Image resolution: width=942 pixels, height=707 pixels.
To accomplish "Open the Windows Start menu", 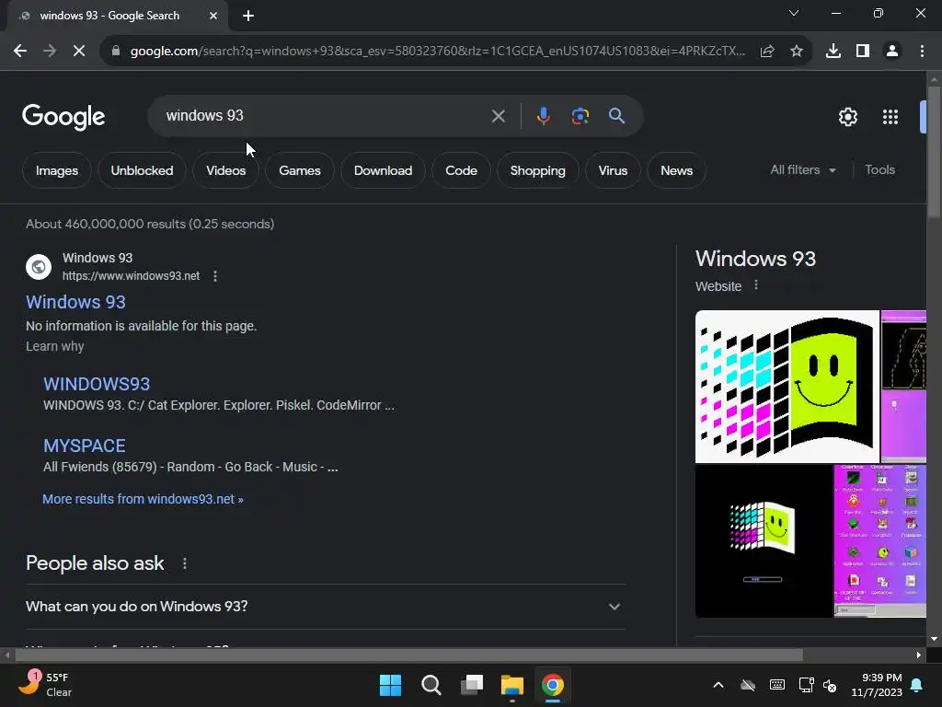I will [390, 685].
